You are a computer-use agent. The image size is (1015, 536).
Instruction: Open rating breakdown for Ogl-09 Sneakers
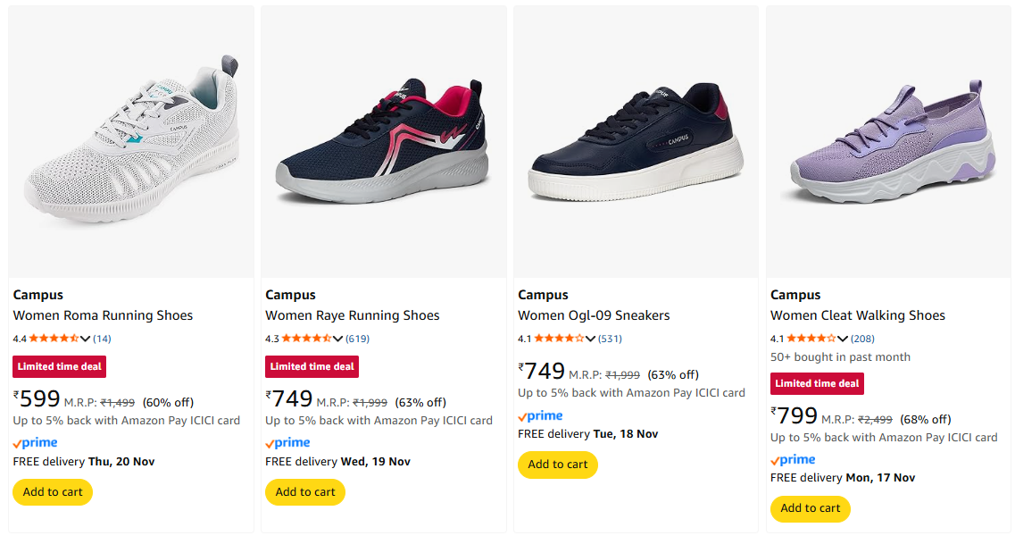[591, 339]
